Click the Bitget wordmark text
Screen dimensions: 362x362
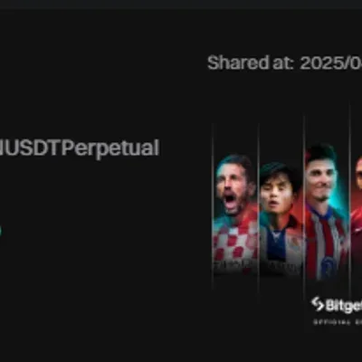pos(344,306)
